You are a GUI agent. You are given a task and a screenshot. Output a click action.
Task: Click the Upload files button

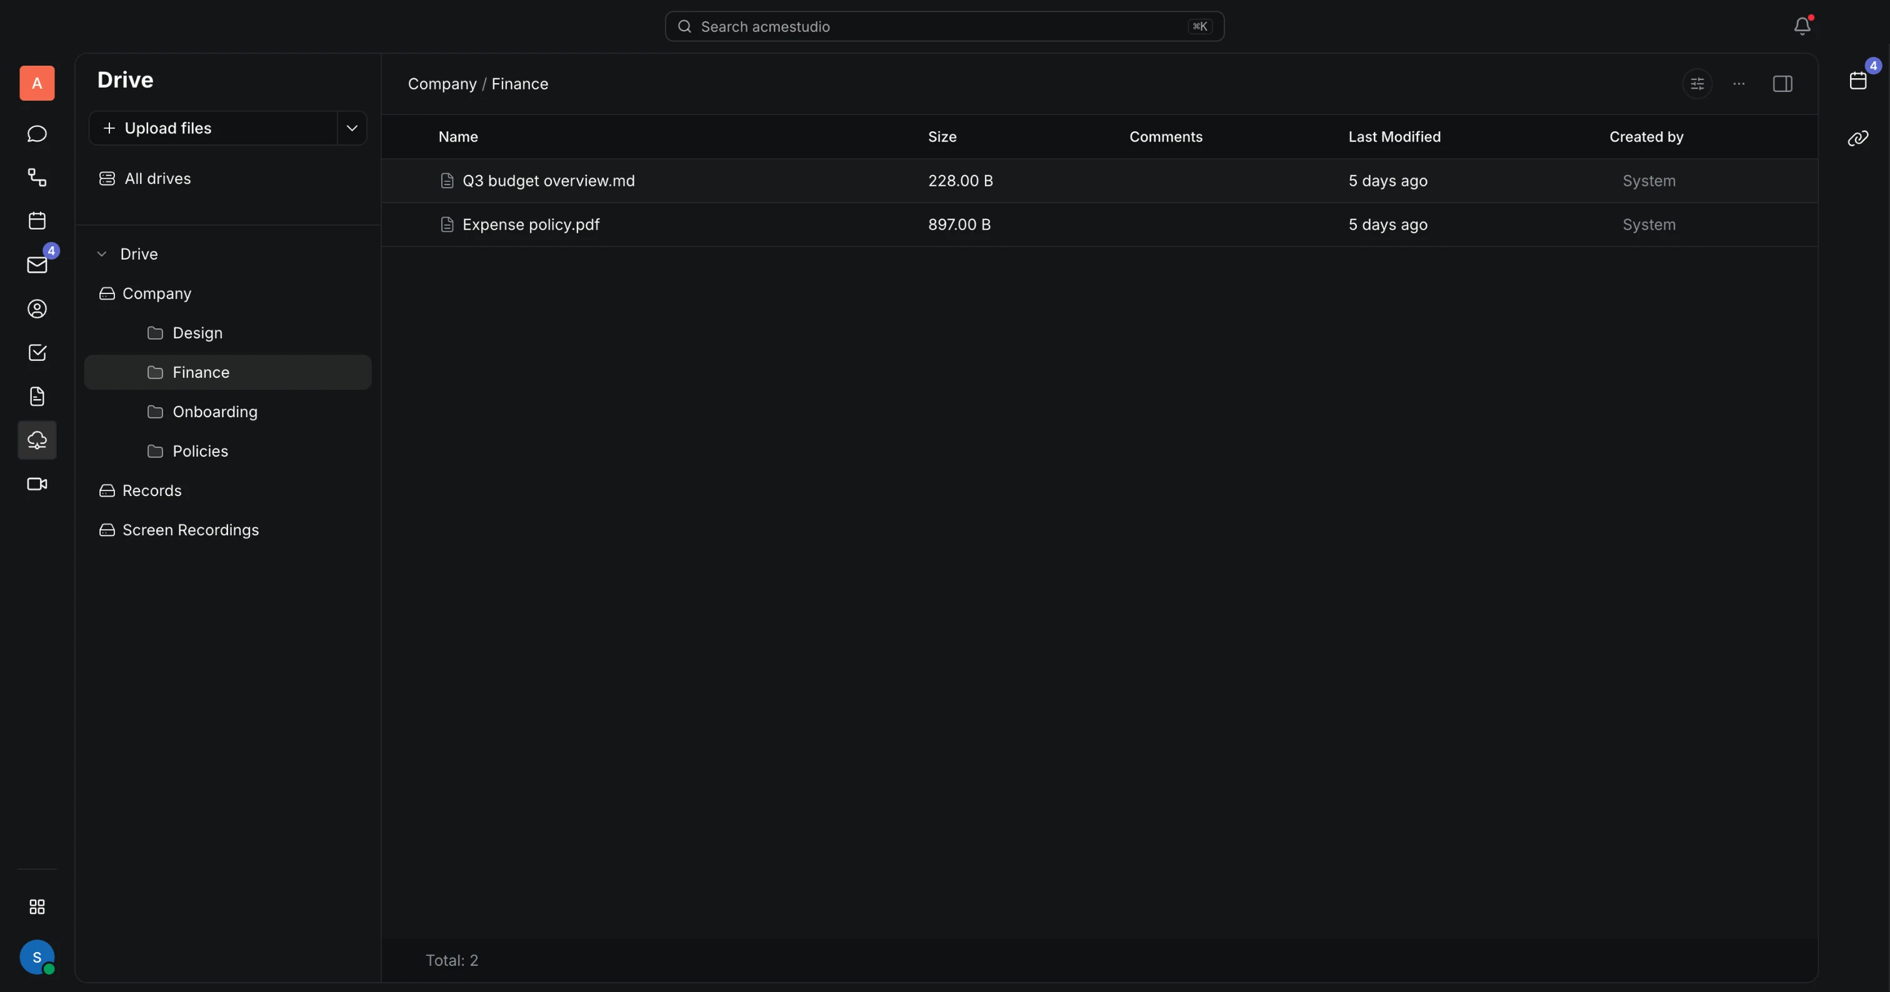point(214,128)
